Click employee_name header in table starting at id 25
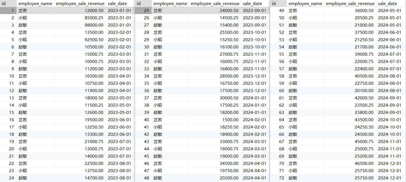Viewport: 406px width, 182px height. [170, 4]
